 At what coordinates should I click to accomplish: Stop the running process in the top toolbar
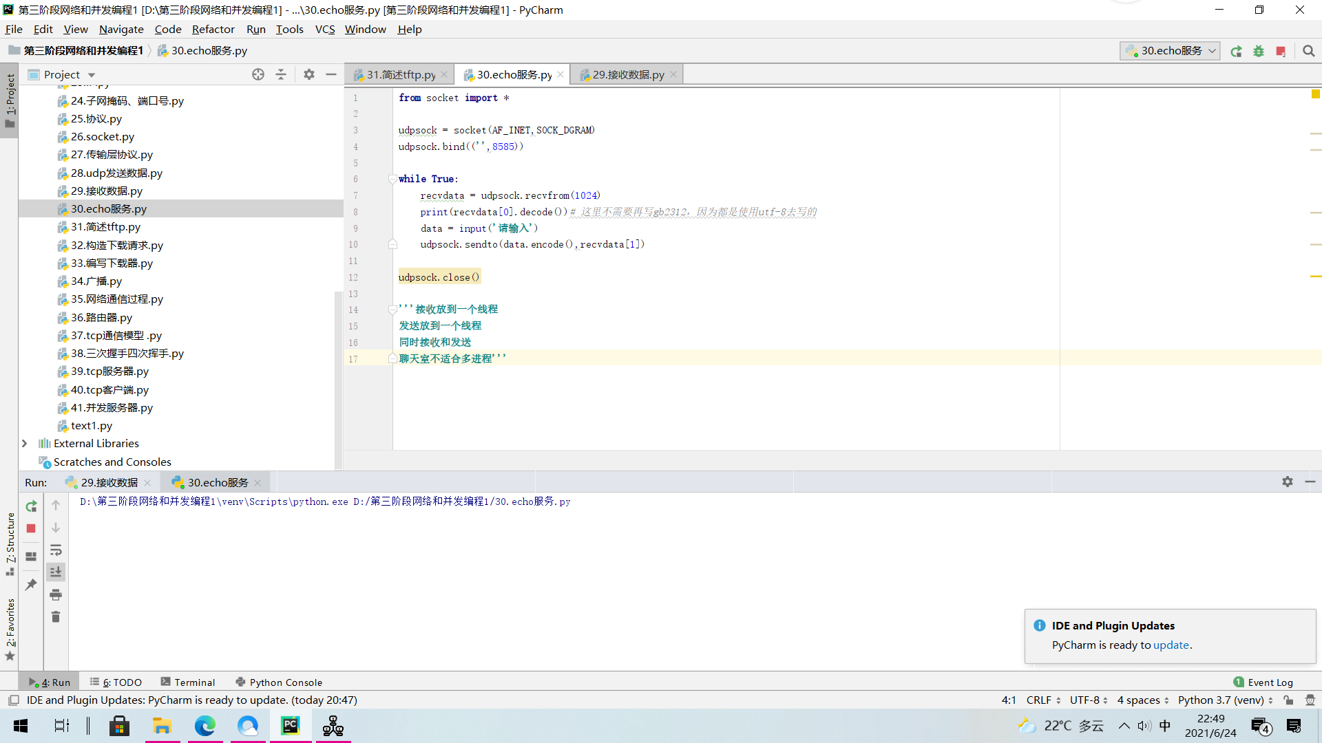[1281, 51]
